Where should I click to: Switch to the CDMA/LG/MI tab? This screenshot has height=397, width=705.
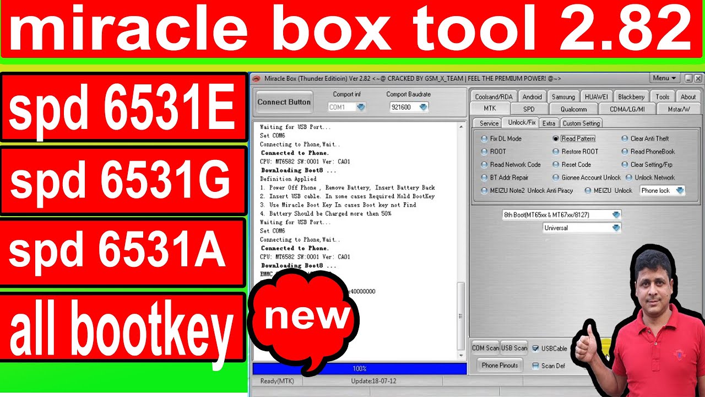pyautogui.click(x=627, y=109)
